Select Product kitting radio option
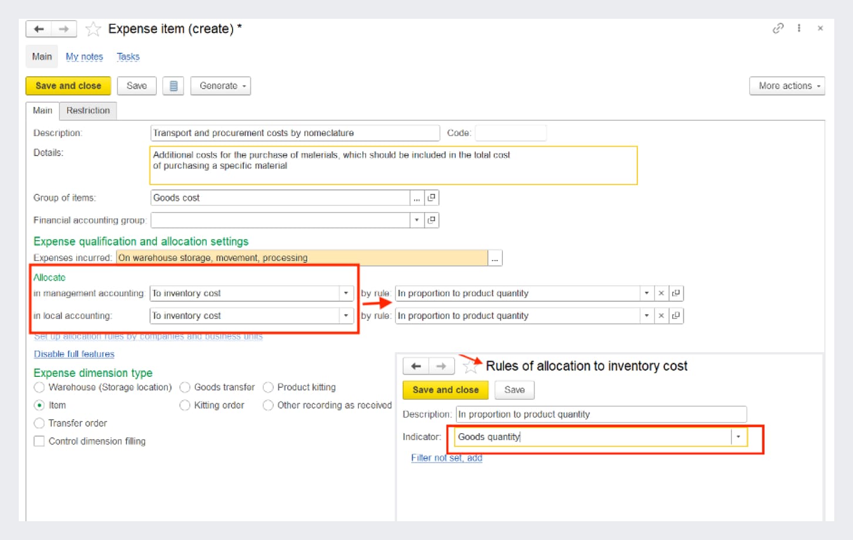Viewport: 853px width, 540px height. 268,387
